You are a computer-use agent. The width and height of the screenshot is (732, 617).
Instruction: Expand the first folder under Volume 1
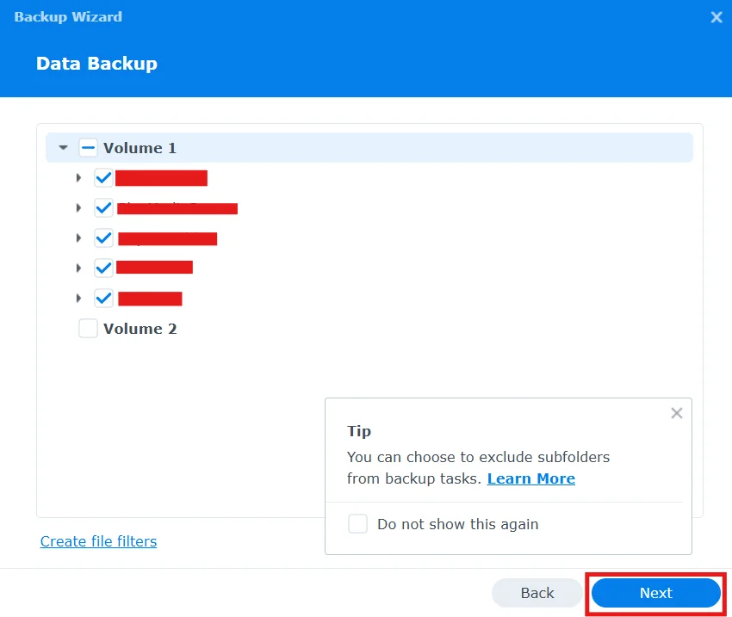[78, 177]
